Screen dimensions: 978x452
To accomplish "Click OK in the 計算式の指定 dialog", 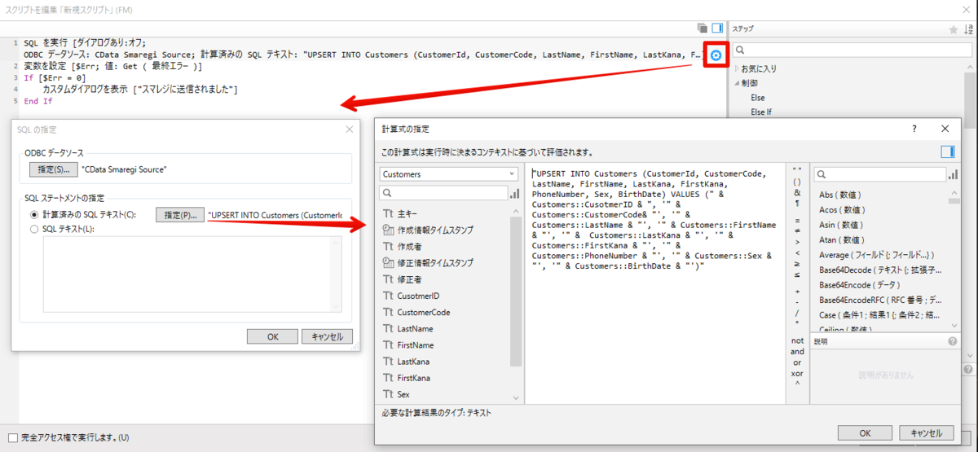I will 865,433.
